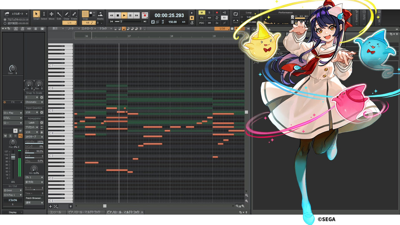
Task: Close the active ピアノロール tab
Action: (142, 212)
